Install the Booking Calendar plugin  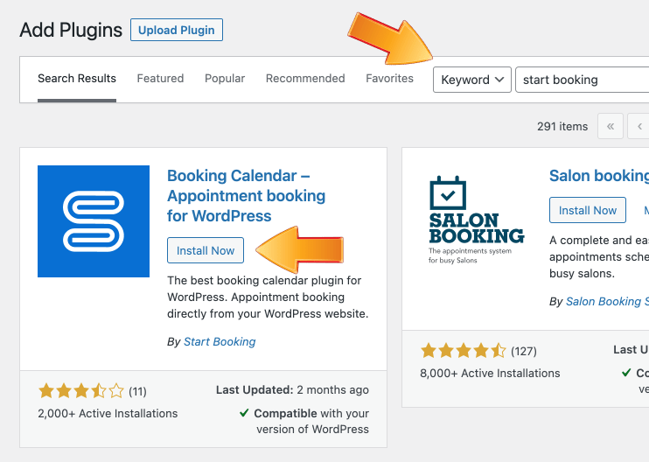pyautogui.click(x=206, y=250)
